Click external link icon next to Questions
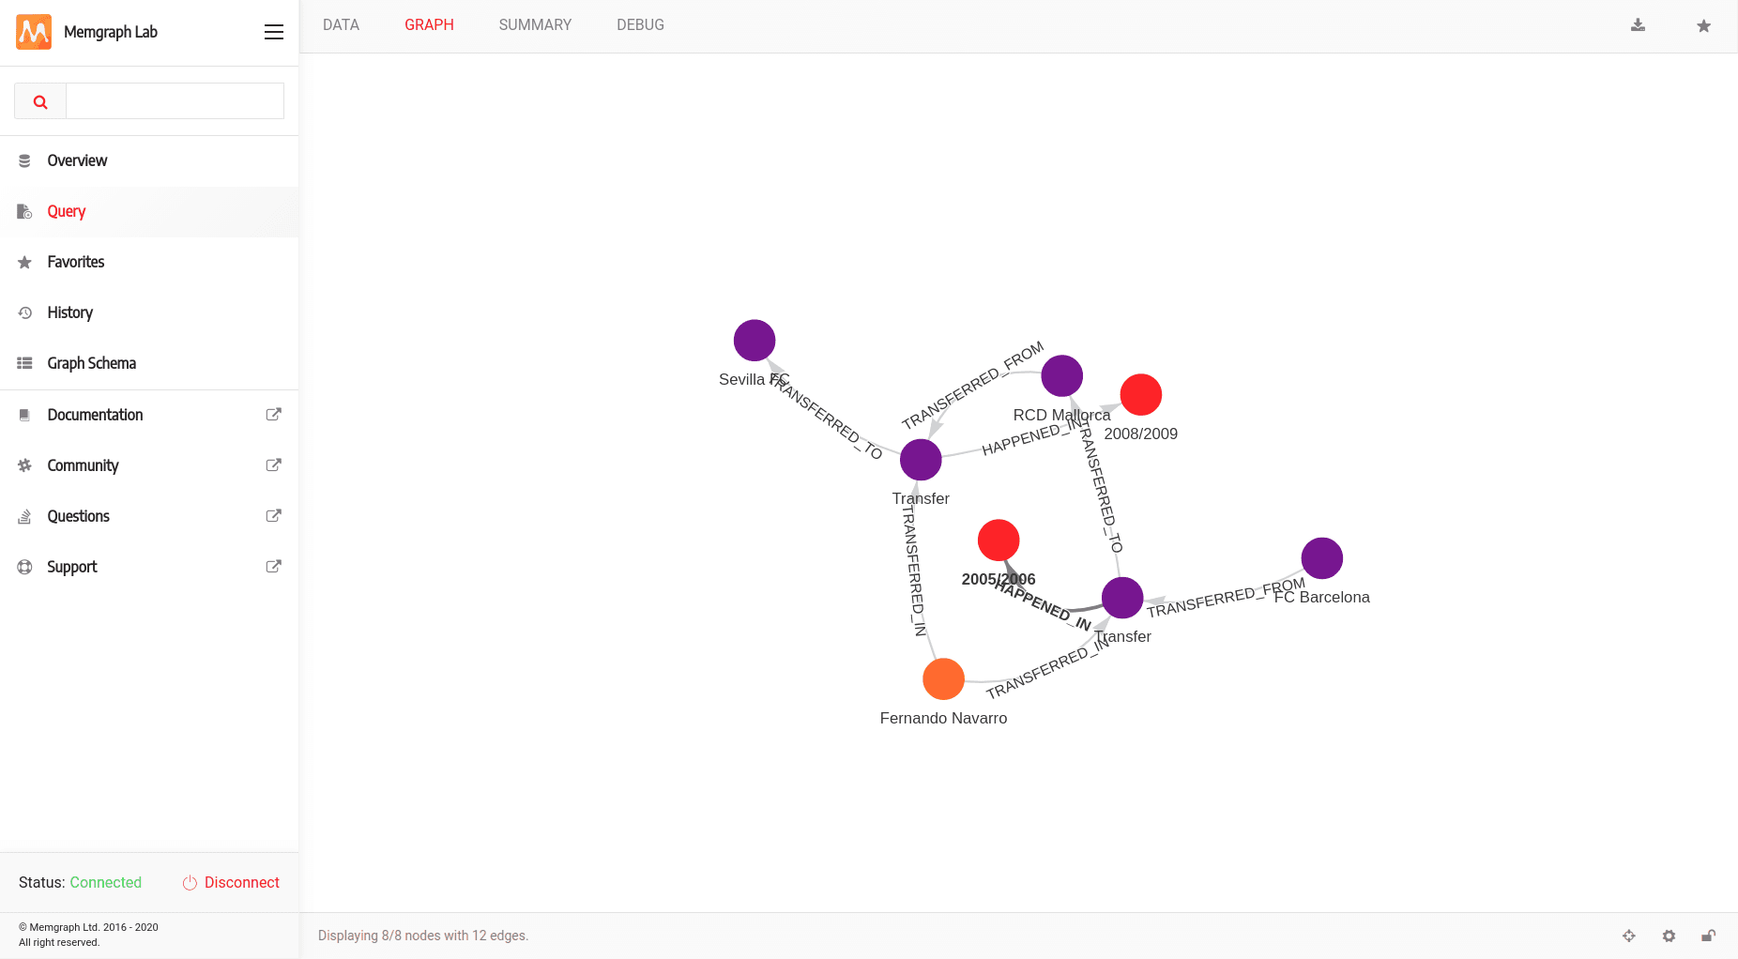The image size is (1738, 959). coord(274,516)
